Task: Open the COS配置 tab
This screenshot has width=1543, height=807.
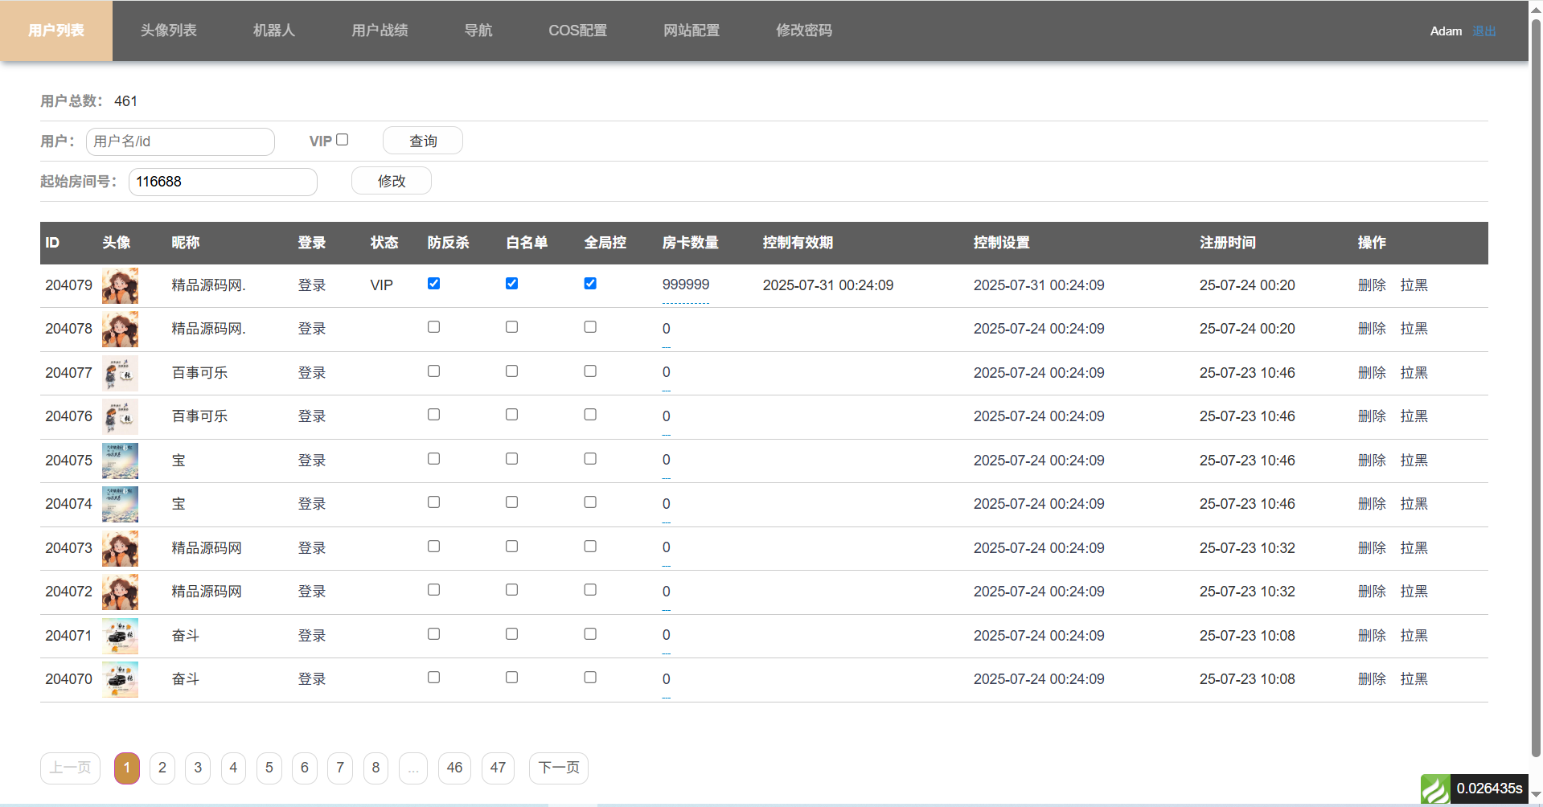Action: (x=577, y=31)
